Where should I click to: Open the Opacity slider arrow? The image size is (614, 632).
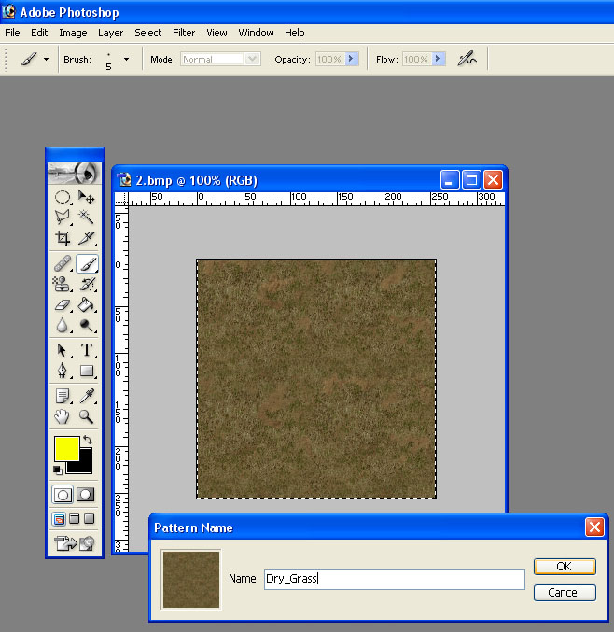tap(351, 59)
